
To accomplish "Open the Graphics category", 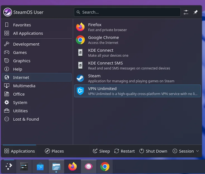I will [37, 61].
